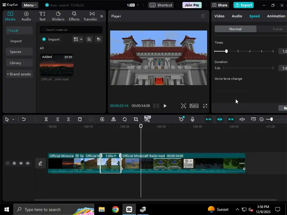Undo the last action
The image size is (287, 215).
click(24, 119)
